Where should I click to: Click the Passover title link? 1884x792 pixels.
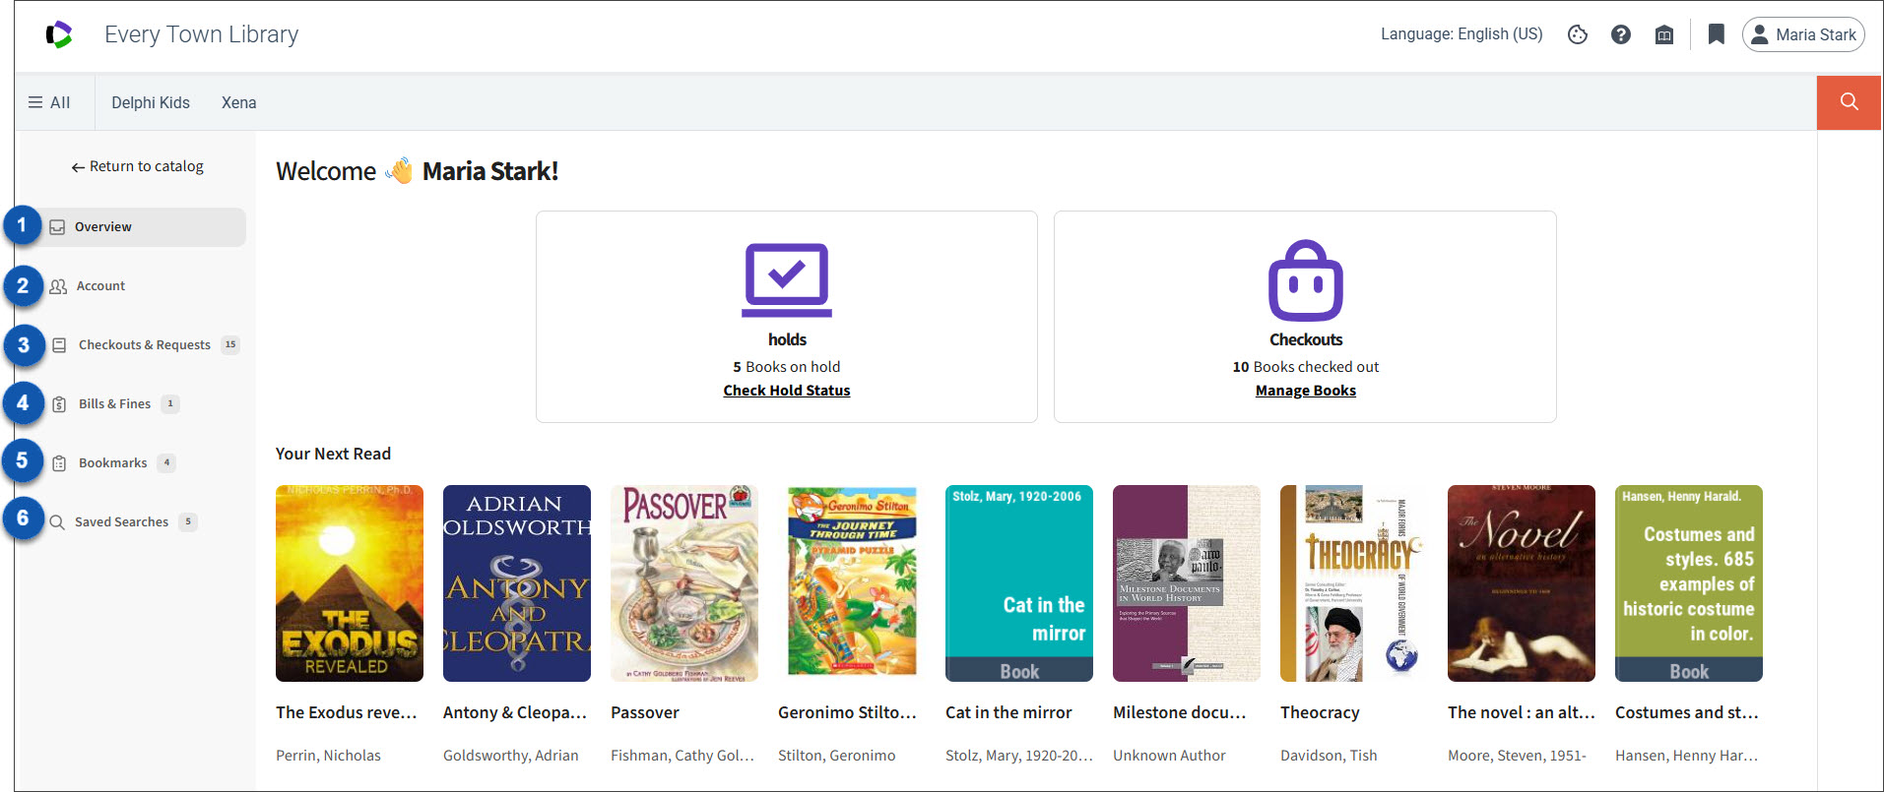point(645,712)
